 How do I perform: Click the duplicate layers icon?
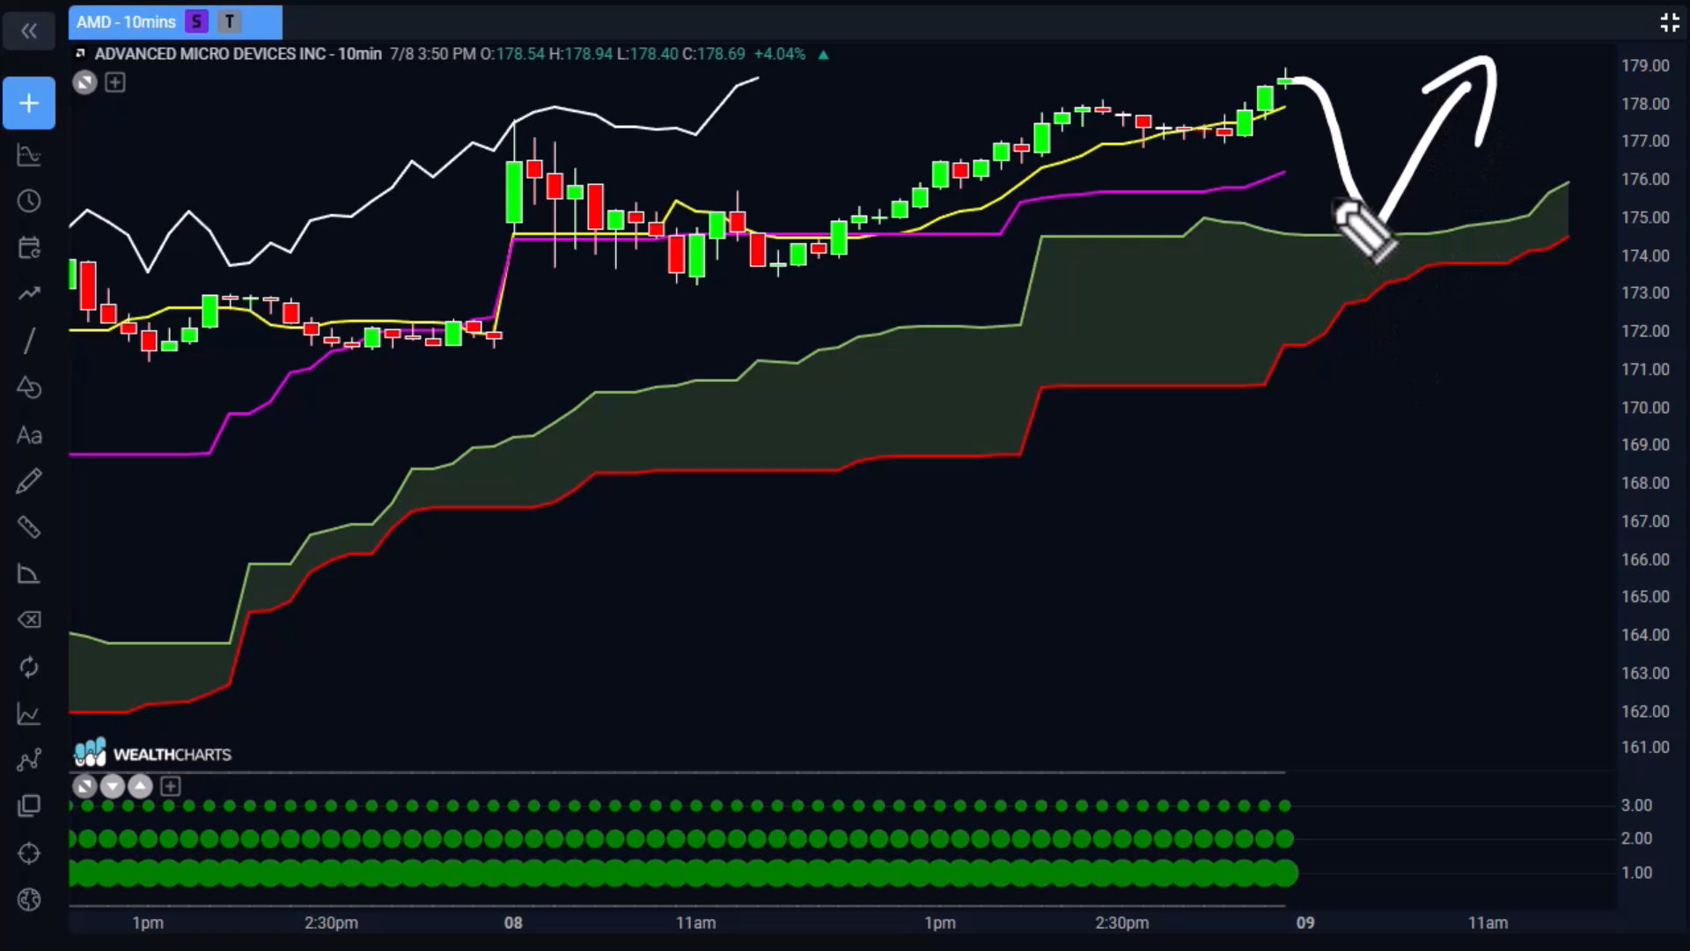[29, 807]
